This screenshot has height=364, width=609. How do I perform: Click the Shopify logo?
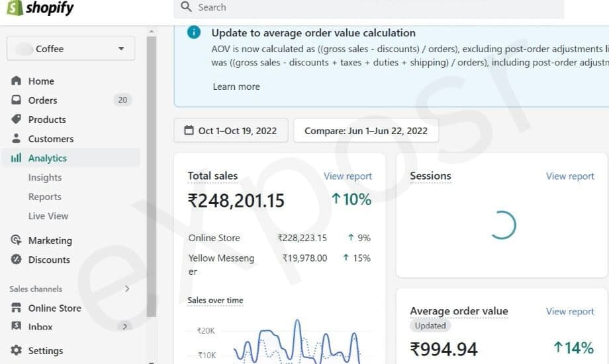coord(40,8)
